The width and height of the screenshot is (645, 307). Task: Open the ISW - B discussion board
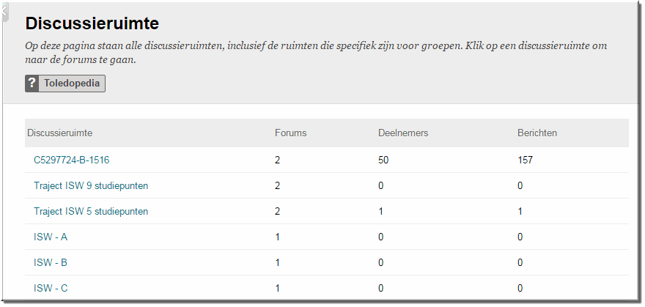(51, 262)
